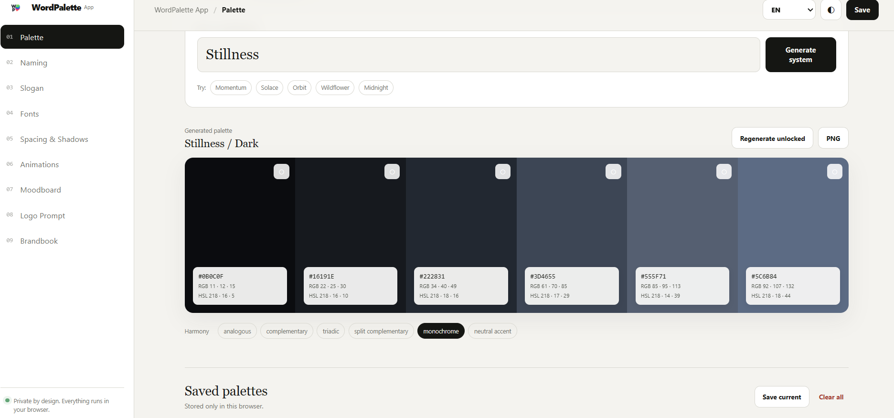Go to Animations section
894x418 pixels.
coord(62,164)
